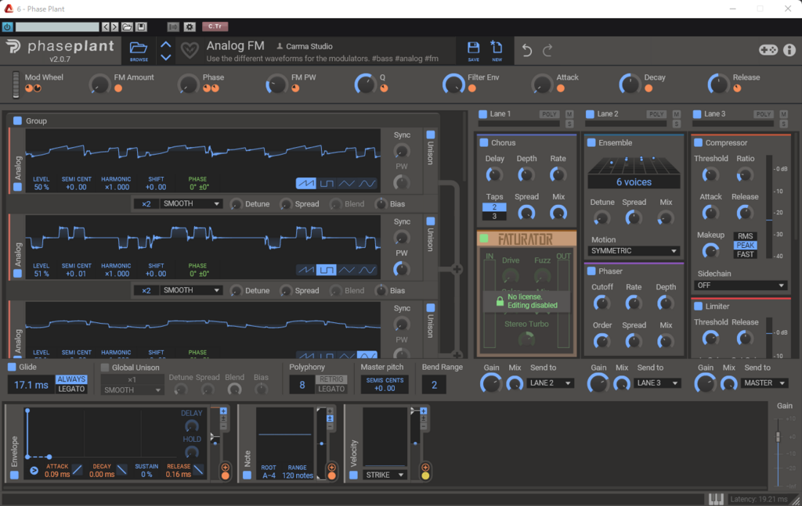Click the C.Tr button in host bar

point(215,27)
